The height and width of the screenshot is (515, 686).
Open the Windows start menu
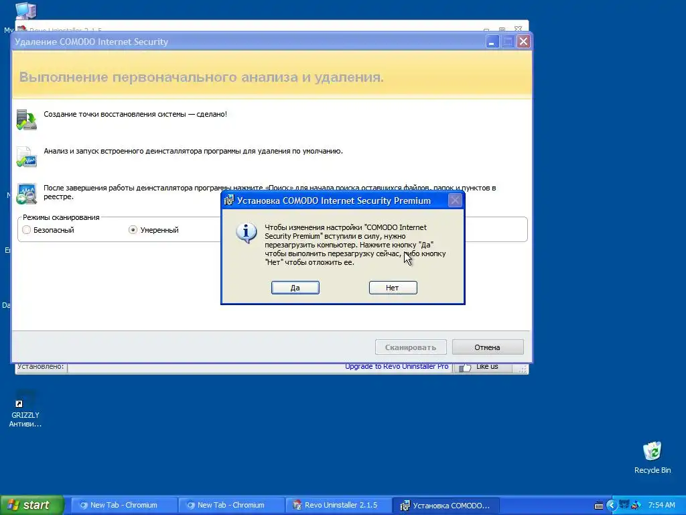(x=32, y=505)
